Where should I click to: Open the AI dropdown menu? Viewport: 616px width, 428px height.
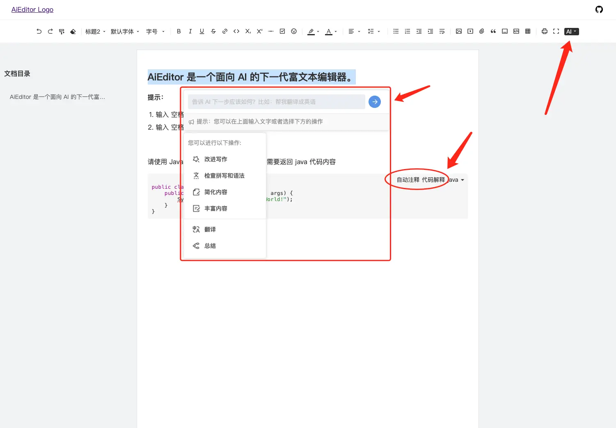(571, 32)
